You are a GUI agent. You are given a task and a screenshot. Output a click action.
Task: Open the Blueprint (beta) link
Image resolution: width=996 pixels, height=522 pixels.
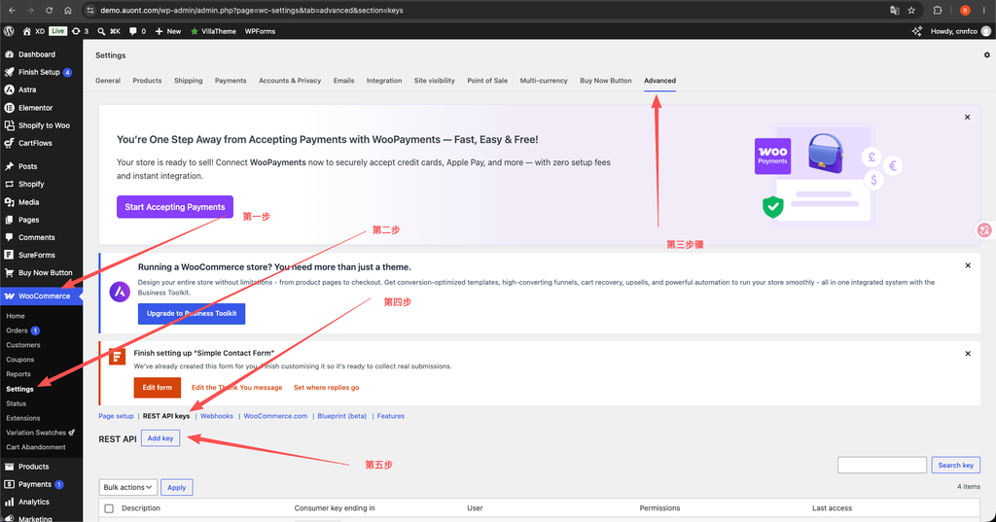coord(341,416)
